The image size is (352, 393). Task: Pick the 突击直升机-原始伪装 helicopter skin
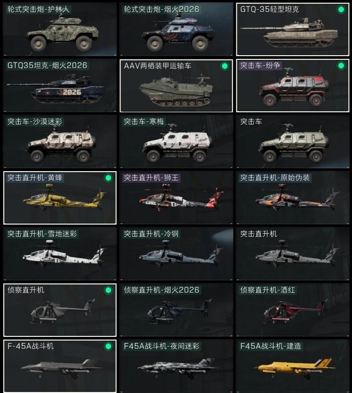click(x=293, y=197)
